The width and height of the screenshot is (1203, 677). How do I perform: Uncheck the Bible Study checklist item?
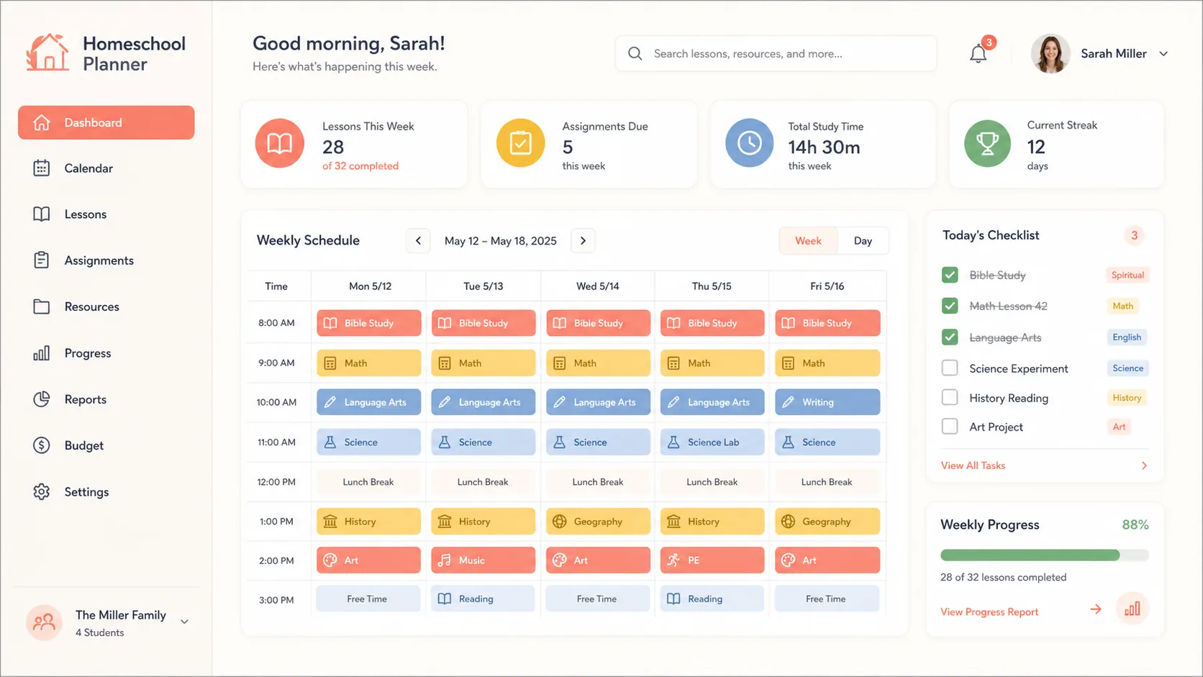(x=950, y=275)
